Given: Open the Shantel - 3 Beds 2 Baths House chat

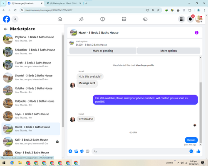Looking at the screenshot, I should point(31,77).
